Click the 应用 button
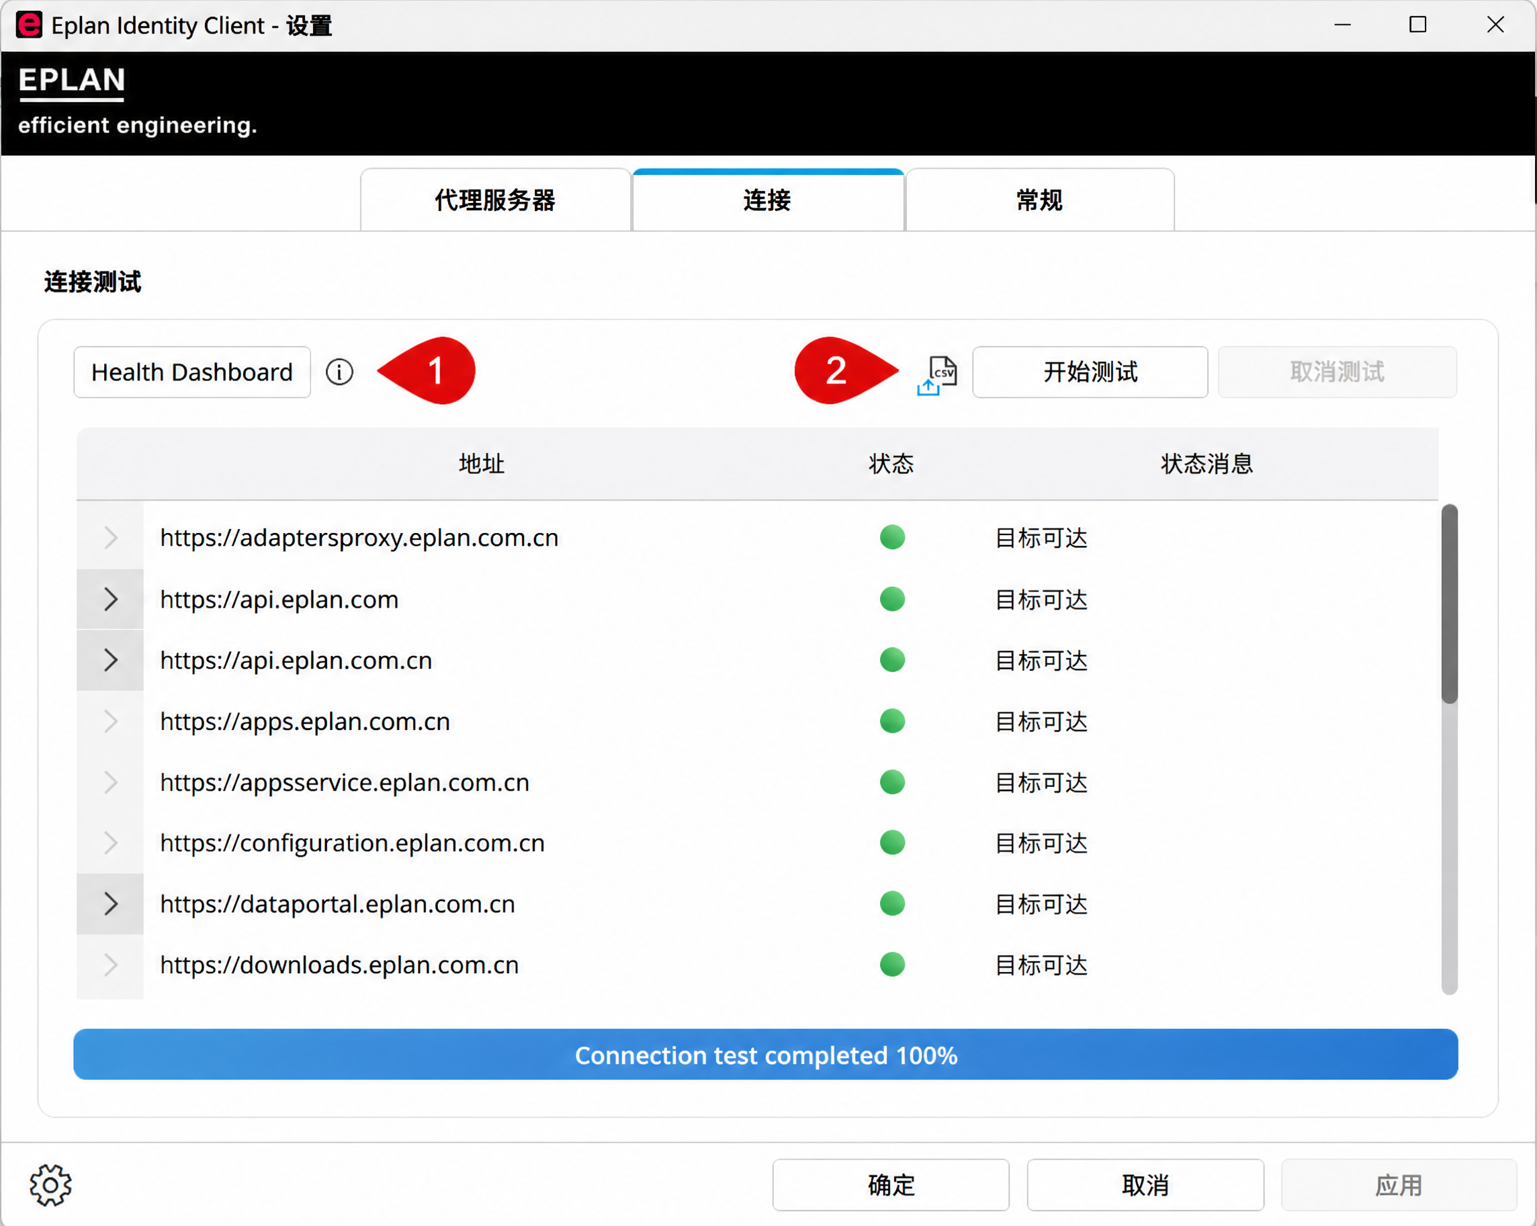This screenshot has width=1537, height=1226. click(1399, 1184)
